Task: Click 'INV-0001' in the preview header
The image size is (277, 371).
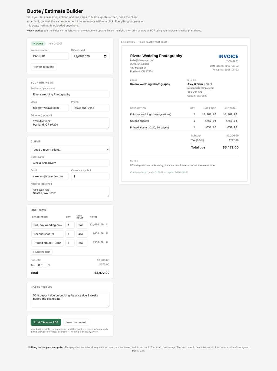Action: coord(232,61)
